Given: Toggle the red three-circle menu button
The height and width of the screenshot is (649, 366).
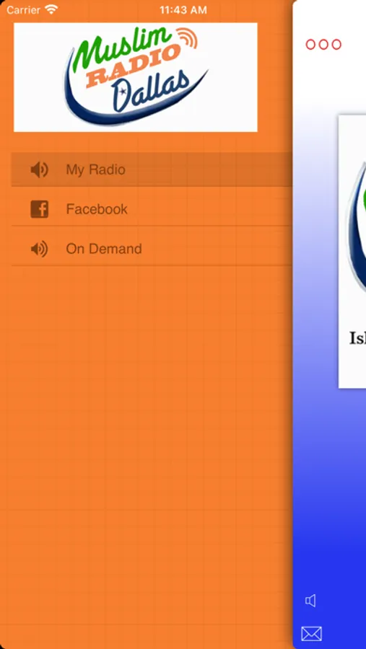Looking at the screenshot, I should point(323,44).
